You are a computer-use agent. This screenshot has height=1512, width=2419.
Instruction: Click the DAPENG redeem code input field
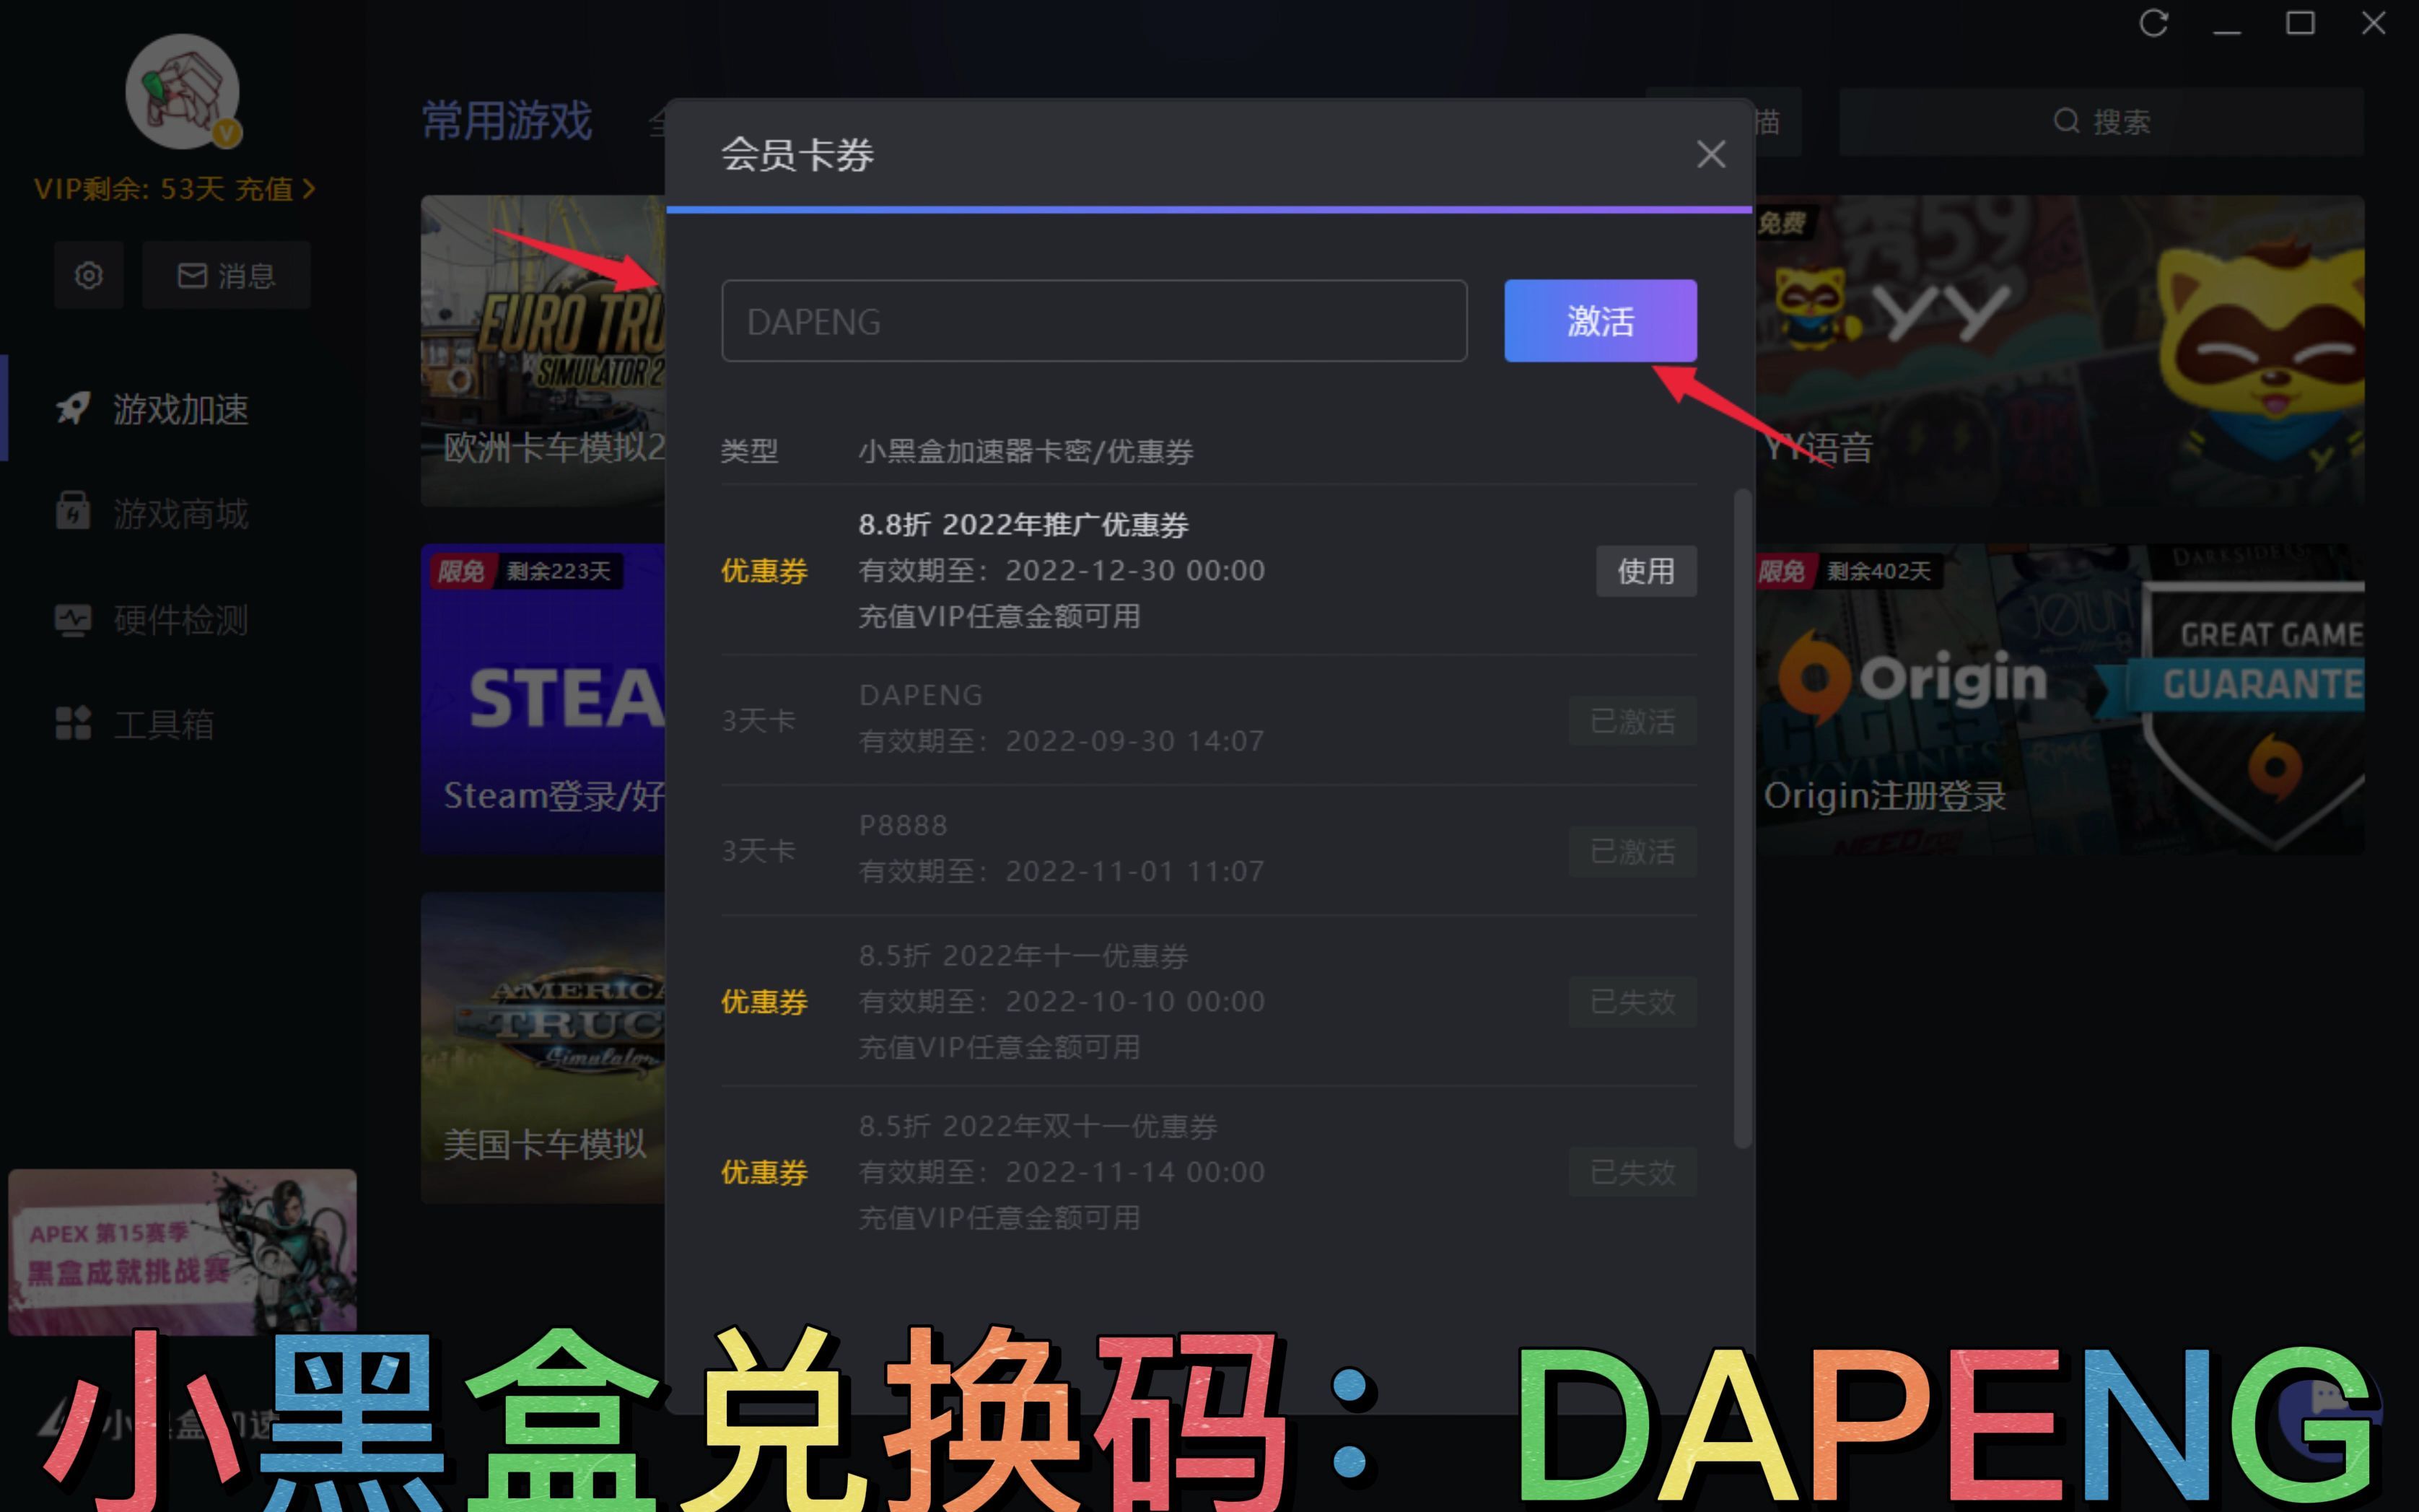[1093, 321]
